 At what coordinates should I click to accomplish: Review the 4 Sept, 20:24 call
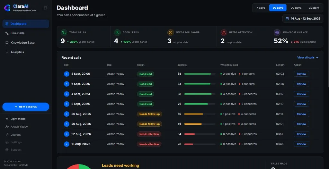[301, 94]
